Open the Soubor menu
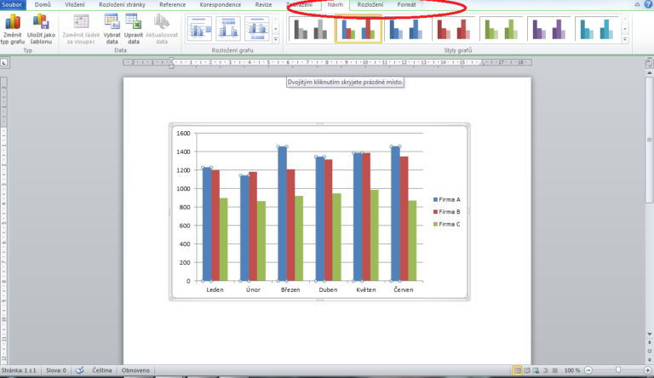Screen dimensions: 654x378 [x=13, y=5]
